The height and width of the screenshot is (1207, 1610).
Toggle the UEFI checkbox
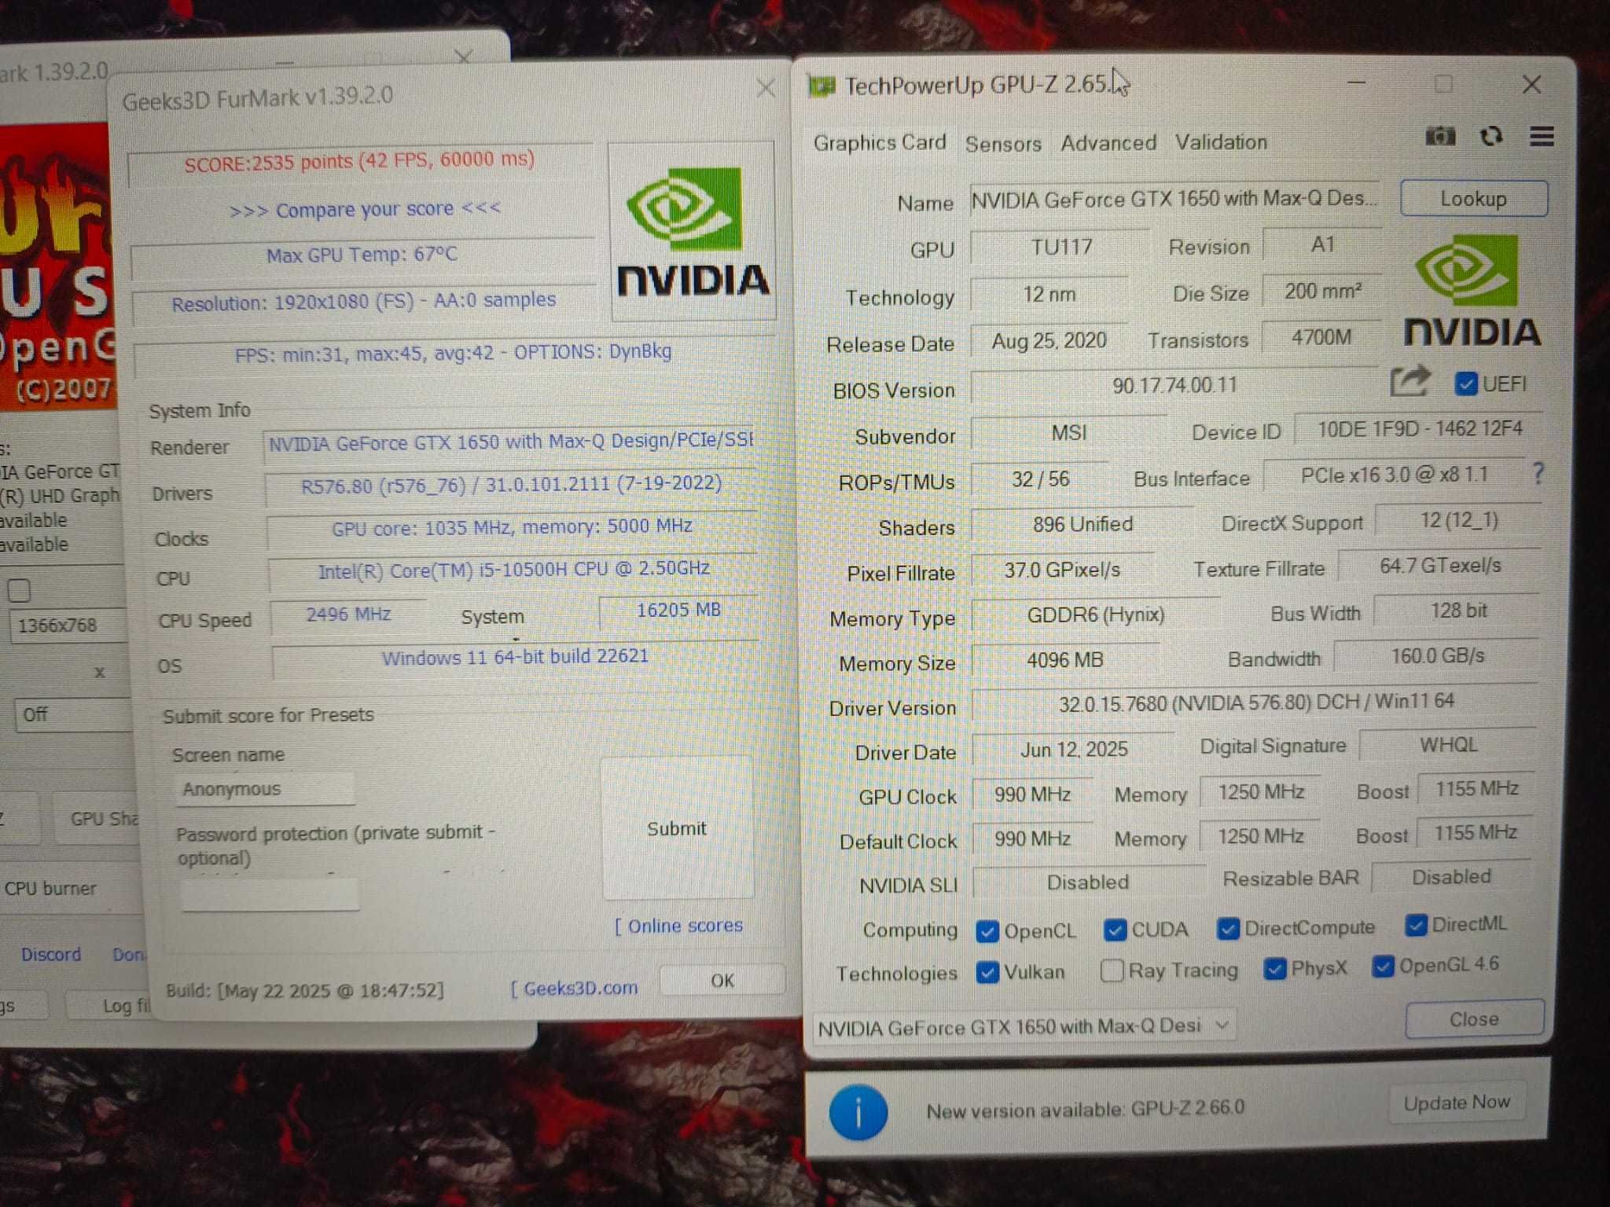click(x=1465, y=383)
